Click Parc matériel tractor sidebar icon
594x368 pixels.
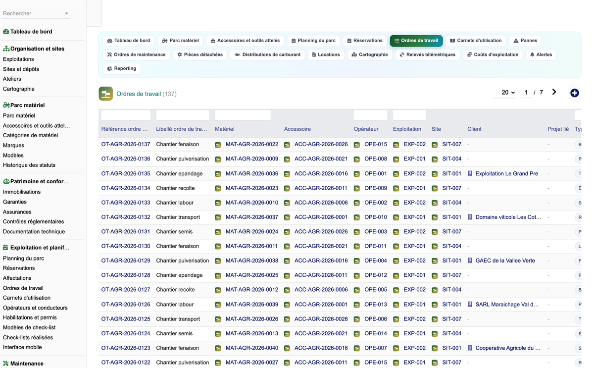[6, 105]
